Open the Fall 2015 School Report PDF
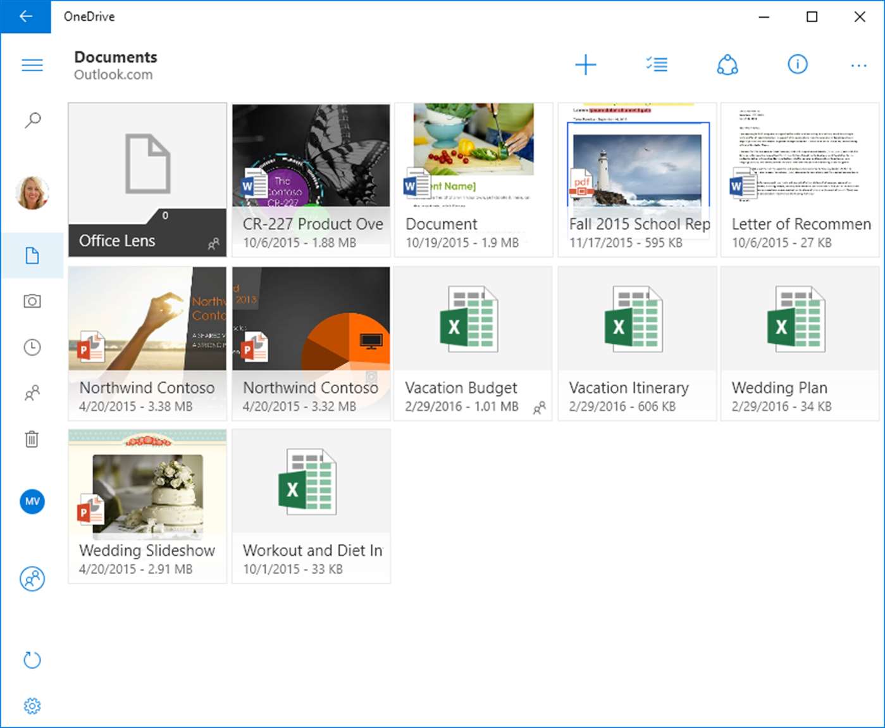This screenshot has height=728, width=885. pyautogui.click(x=637, y=177)
